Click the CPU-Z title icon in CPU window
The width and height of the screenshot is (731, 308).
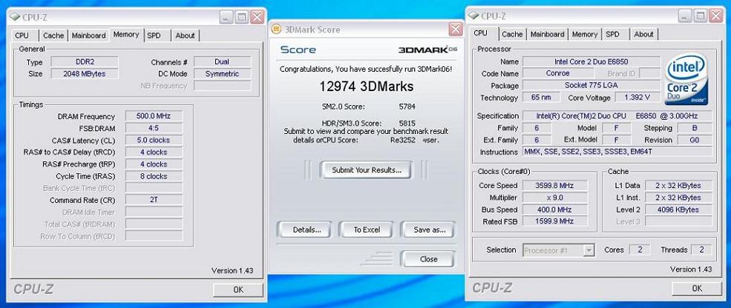click(473, 16)
